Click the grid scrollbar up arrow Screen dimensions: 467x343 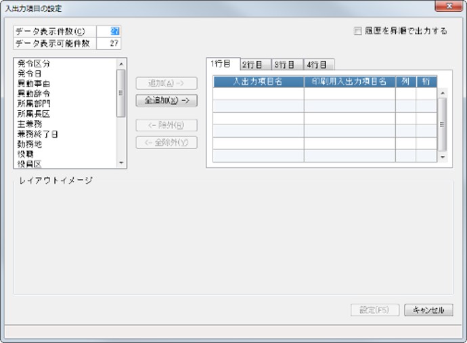point(443,93)
